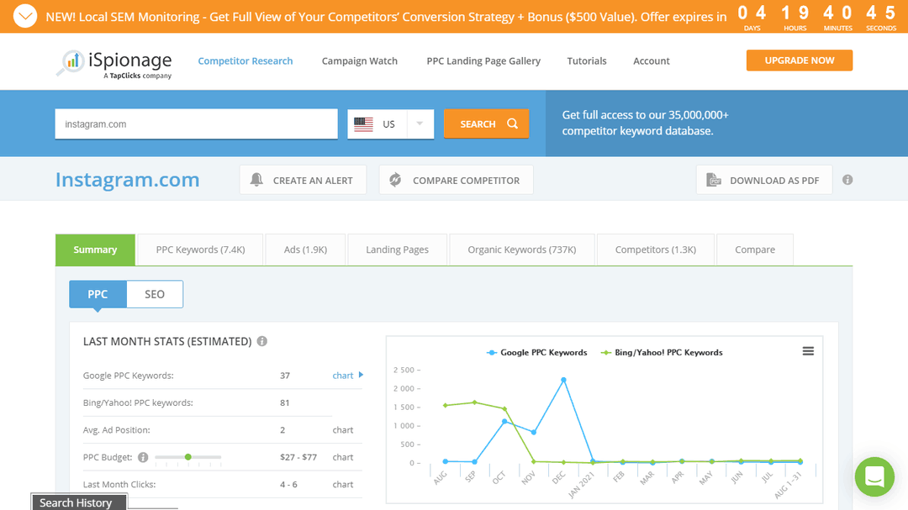The height and width of the screenshot is (510, 908).
Task: Click Download as PDF button
Action: coord(763,180)
